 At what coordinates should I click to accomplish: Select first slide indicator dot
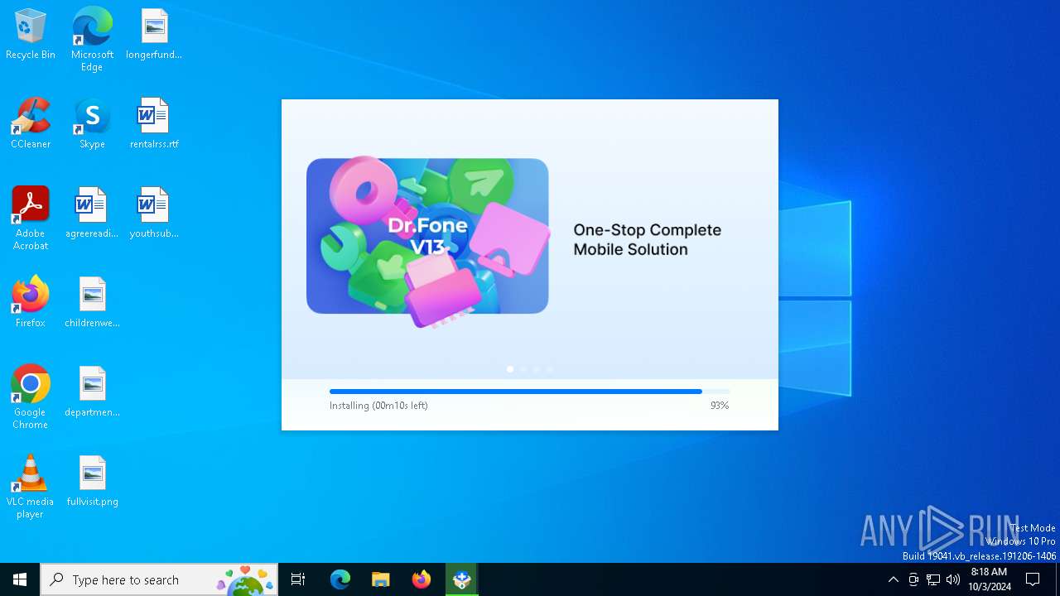tap(510, 369)
